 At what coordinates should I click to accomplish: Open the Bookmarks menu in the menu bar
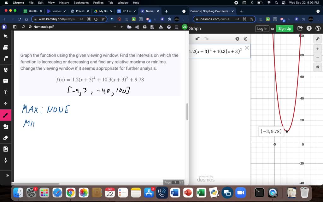click(81, 3)
